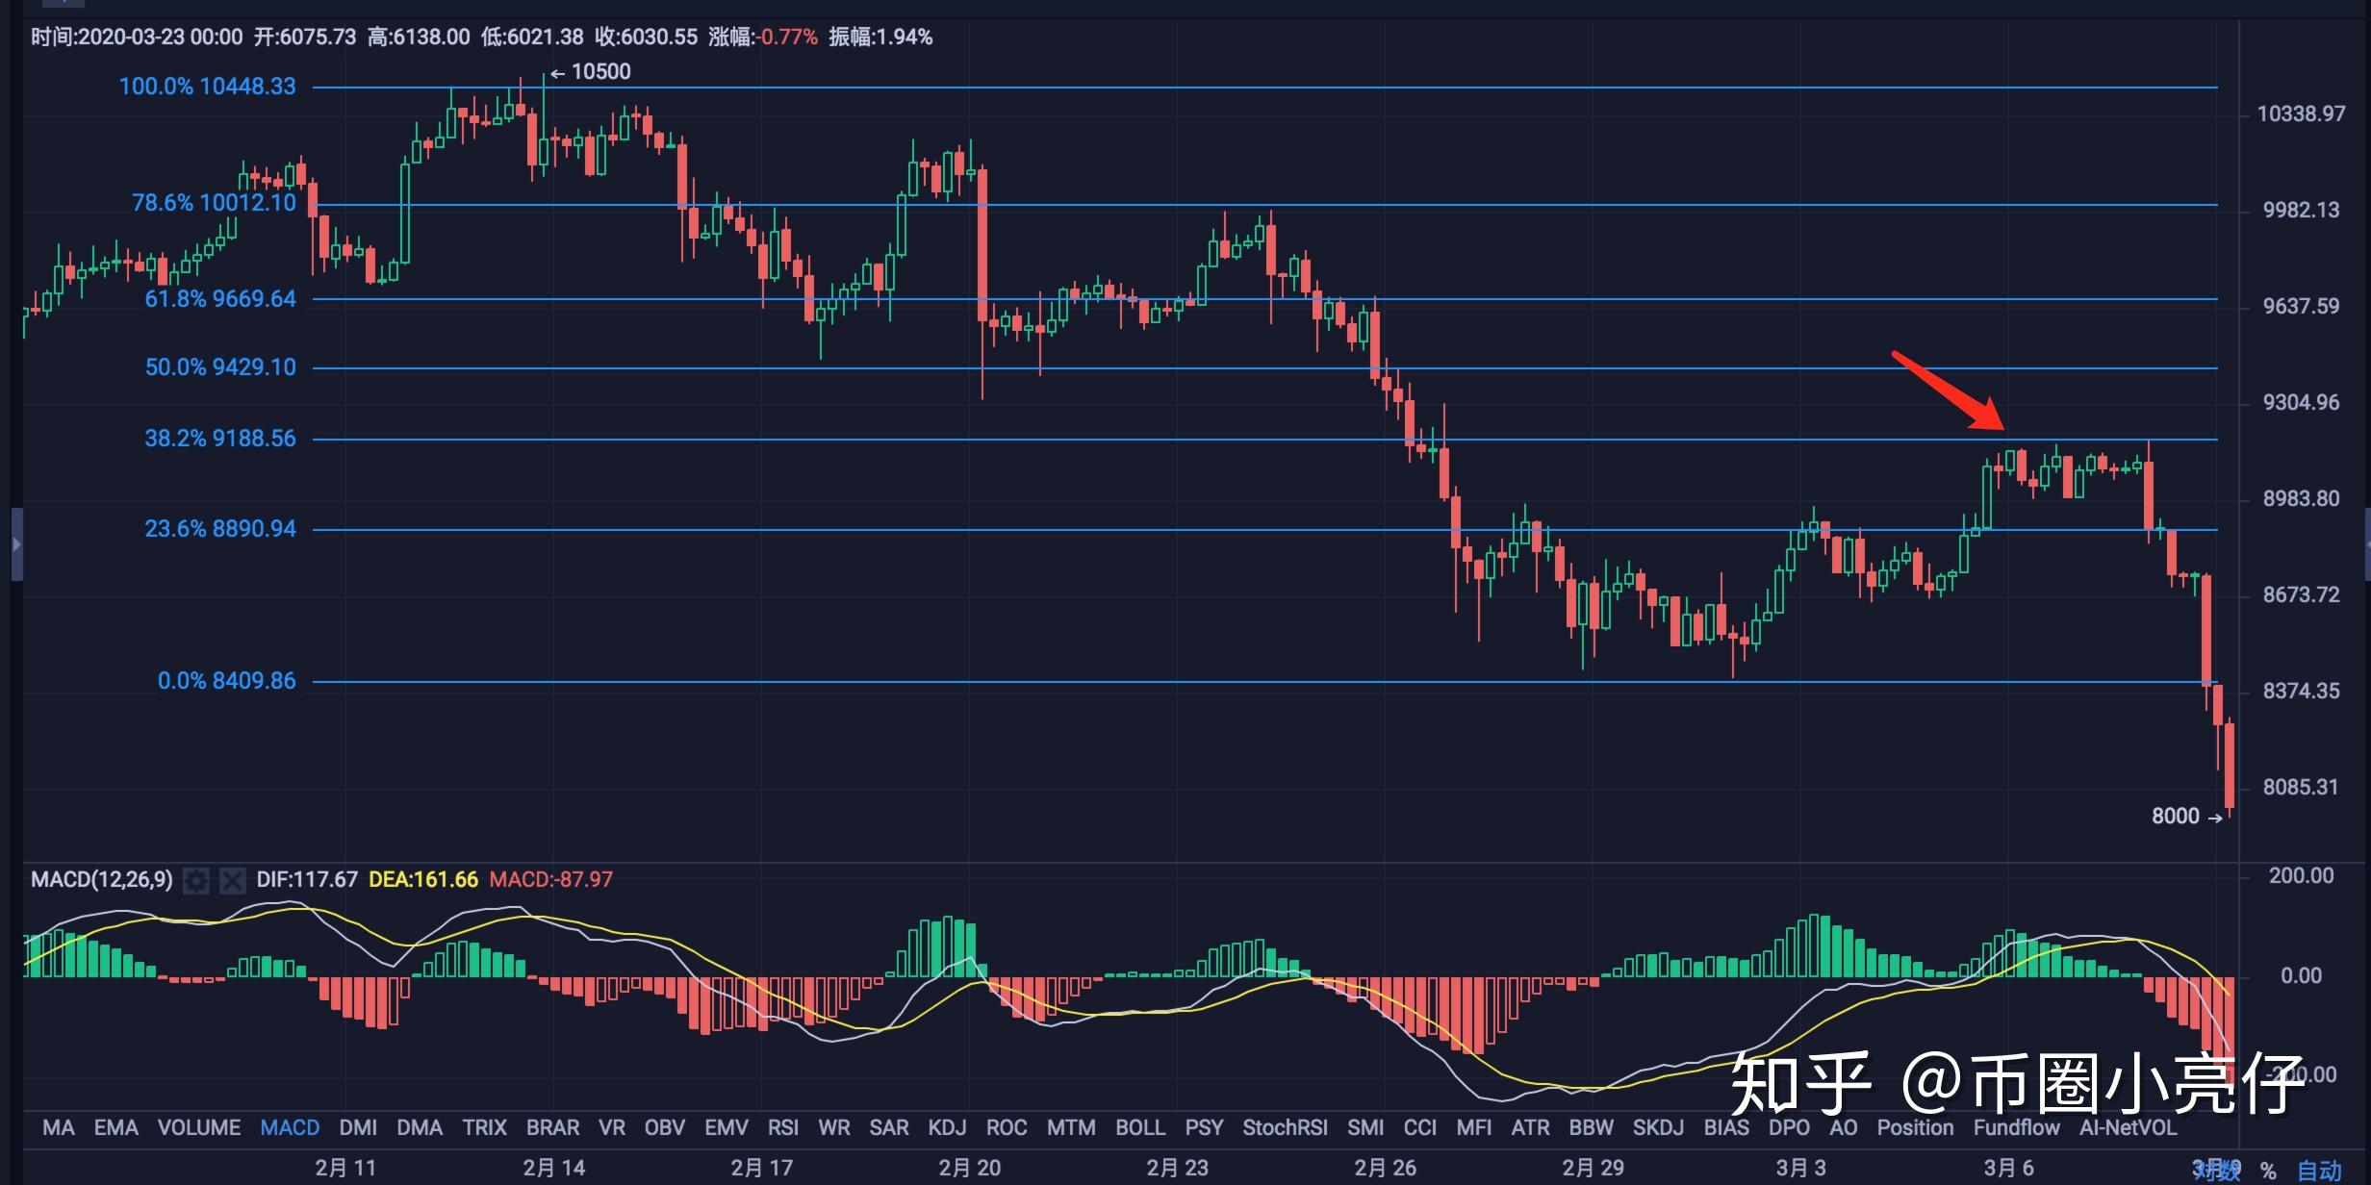The image size is (2371, 1185).
Task: Click the 涨幅:-0.77% change value
Action: click(x=763, y=38)
